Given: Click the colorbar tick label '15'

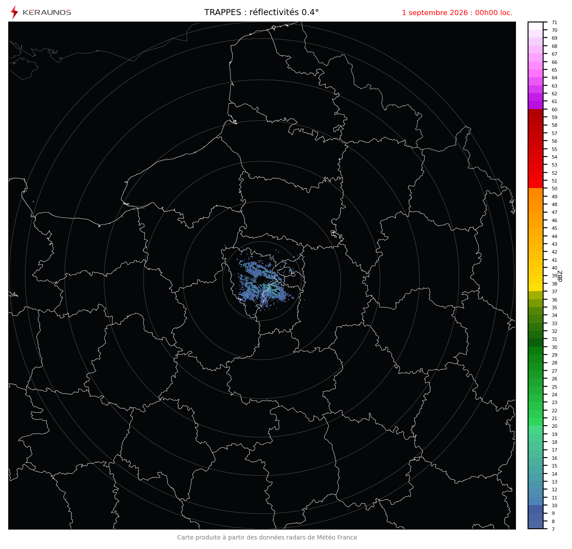Looking at the screenshot, I should tap(554, 466).
